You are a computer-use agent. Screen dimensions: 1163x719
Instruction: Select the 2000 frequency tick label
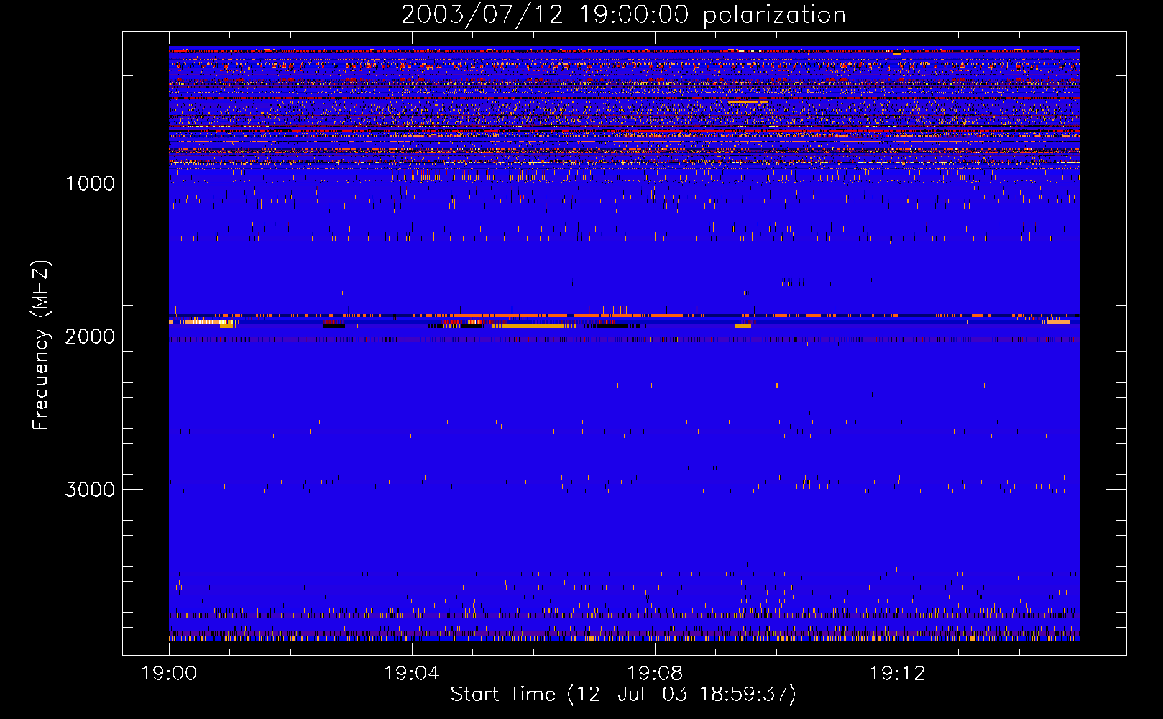coord(90,336)
